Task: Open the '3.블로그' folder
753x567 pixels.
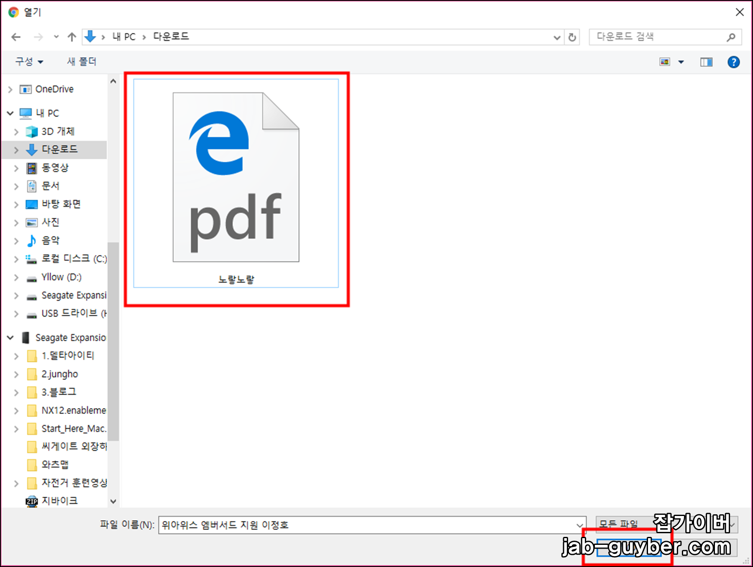Action: [x=59, y=392]
